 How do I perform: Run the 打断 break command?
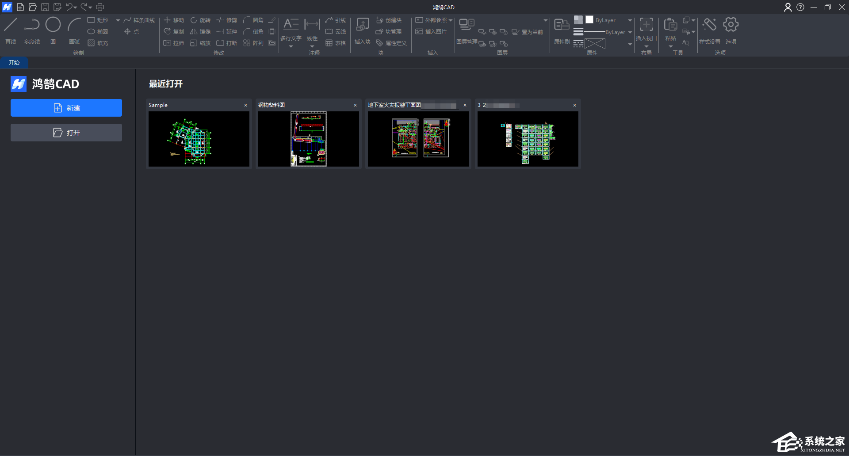227,43
